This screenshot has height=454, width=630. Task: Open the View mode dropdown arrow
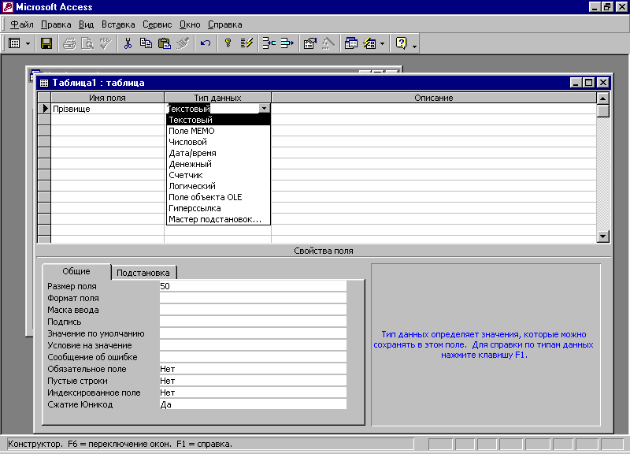click(28, 43)
